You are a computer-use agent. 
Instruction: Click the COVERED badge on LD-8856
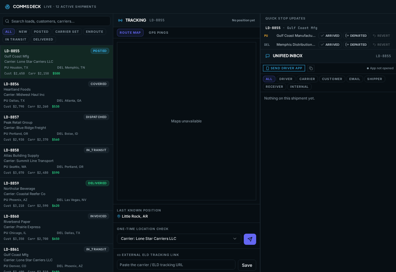(99, 84)
